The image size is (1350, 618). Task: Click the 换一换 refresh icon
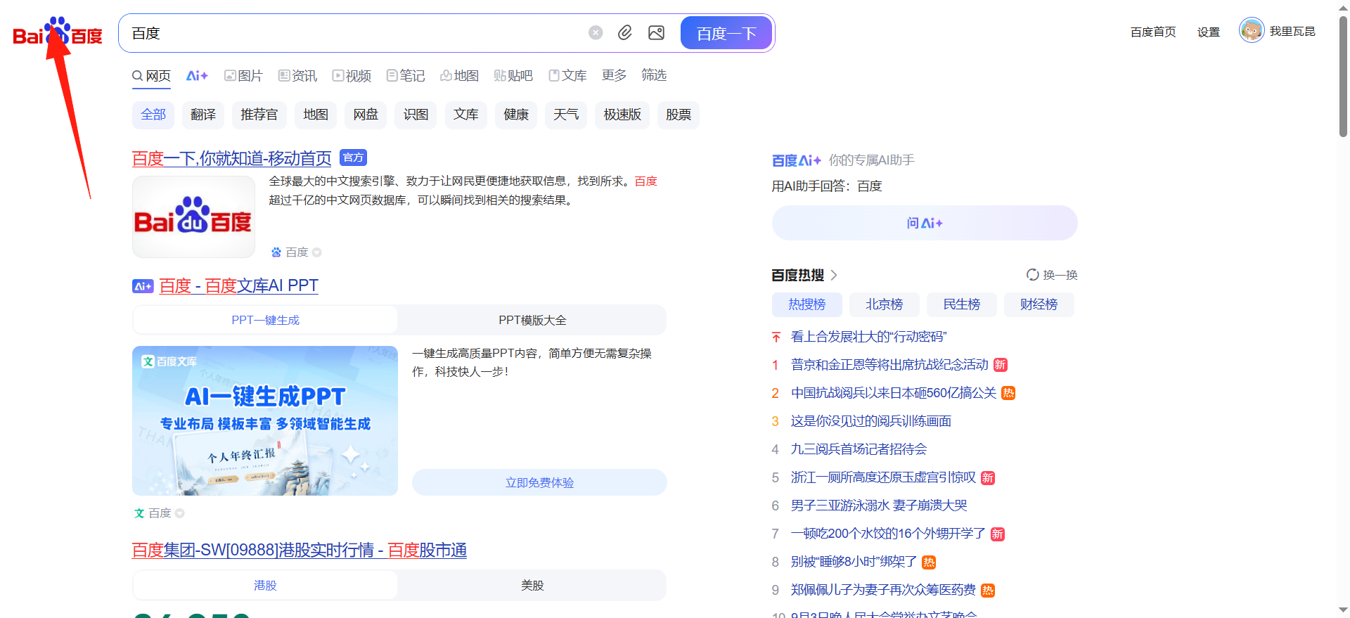coord(1032,275)
